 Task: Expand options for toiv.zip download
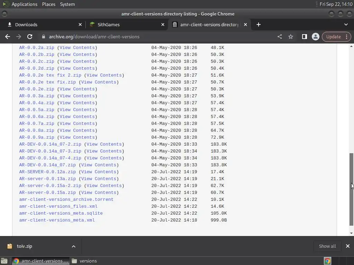click(74, 246)
